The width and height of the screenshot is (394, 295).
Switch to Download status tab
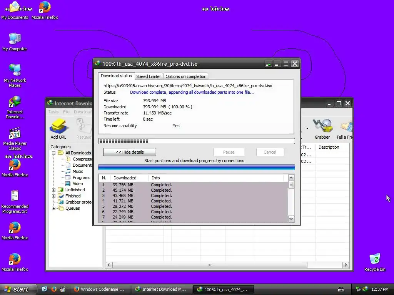(x=116, y=76)
